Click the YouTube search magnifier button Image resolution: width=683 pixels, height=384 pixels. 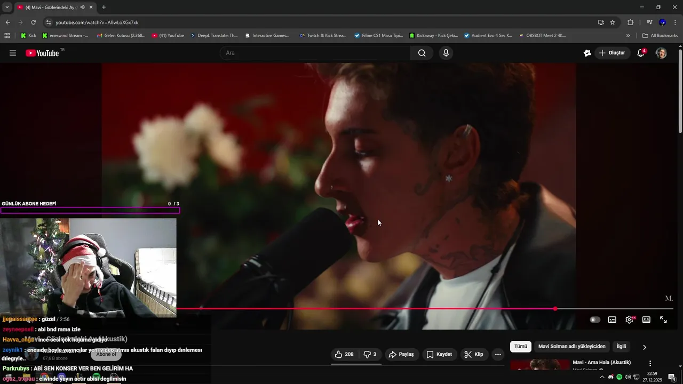422,53
